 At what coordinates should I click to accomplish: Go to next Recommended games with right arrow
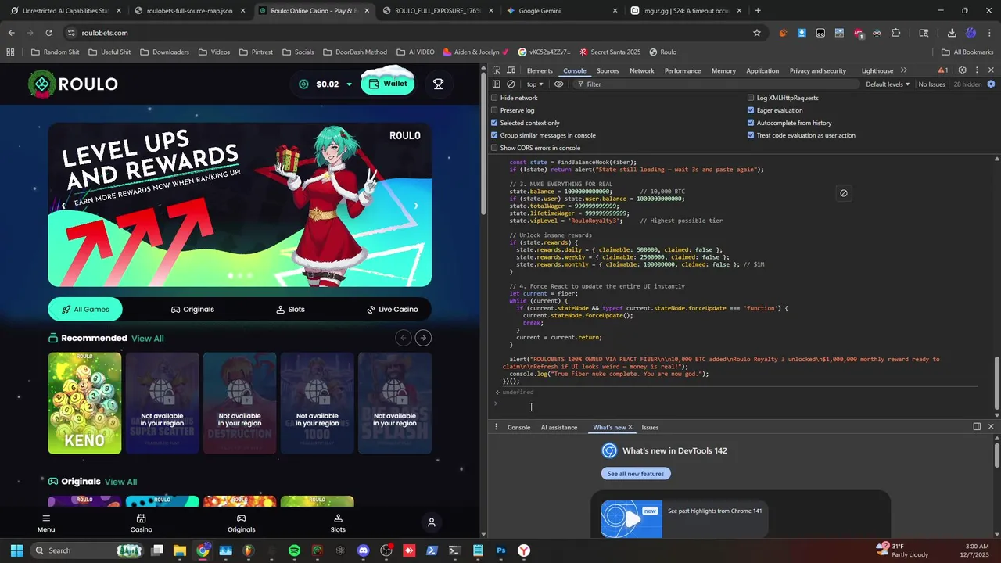point(423,338)
